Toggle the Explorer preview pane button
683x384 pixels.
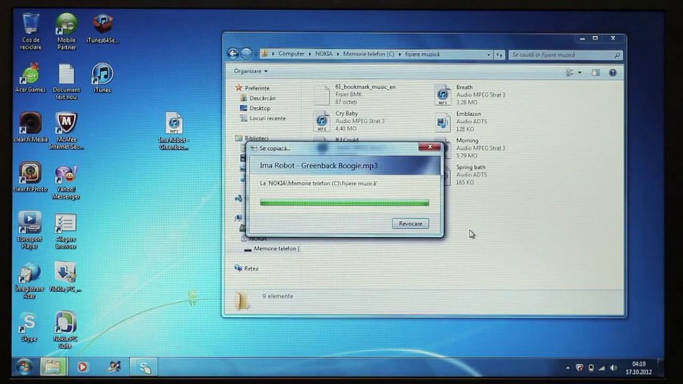pyautogui.click(x=595, y=73)
